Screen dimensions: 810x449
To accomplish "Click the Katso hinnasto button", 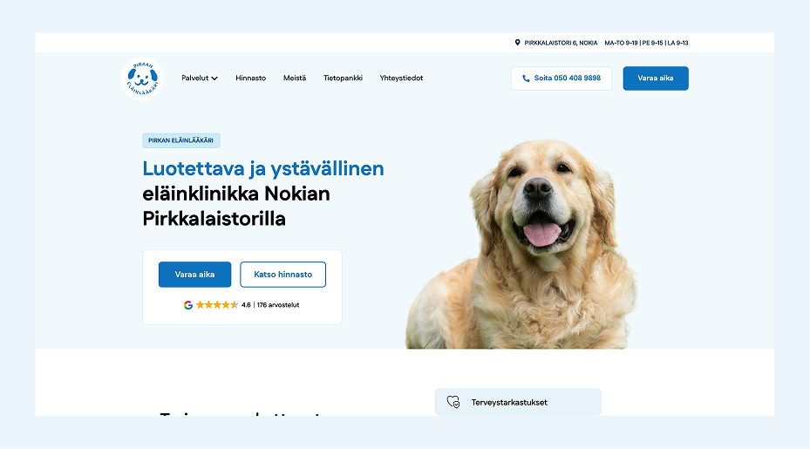I will pyautogui.click(x=283, y=275).
